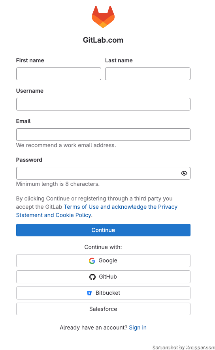Click the blue Continue button

[x=103, y=230]
